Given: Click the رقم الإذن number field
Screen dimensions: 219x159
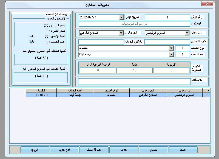Looking at the screenshot, I should pos(167,17).
